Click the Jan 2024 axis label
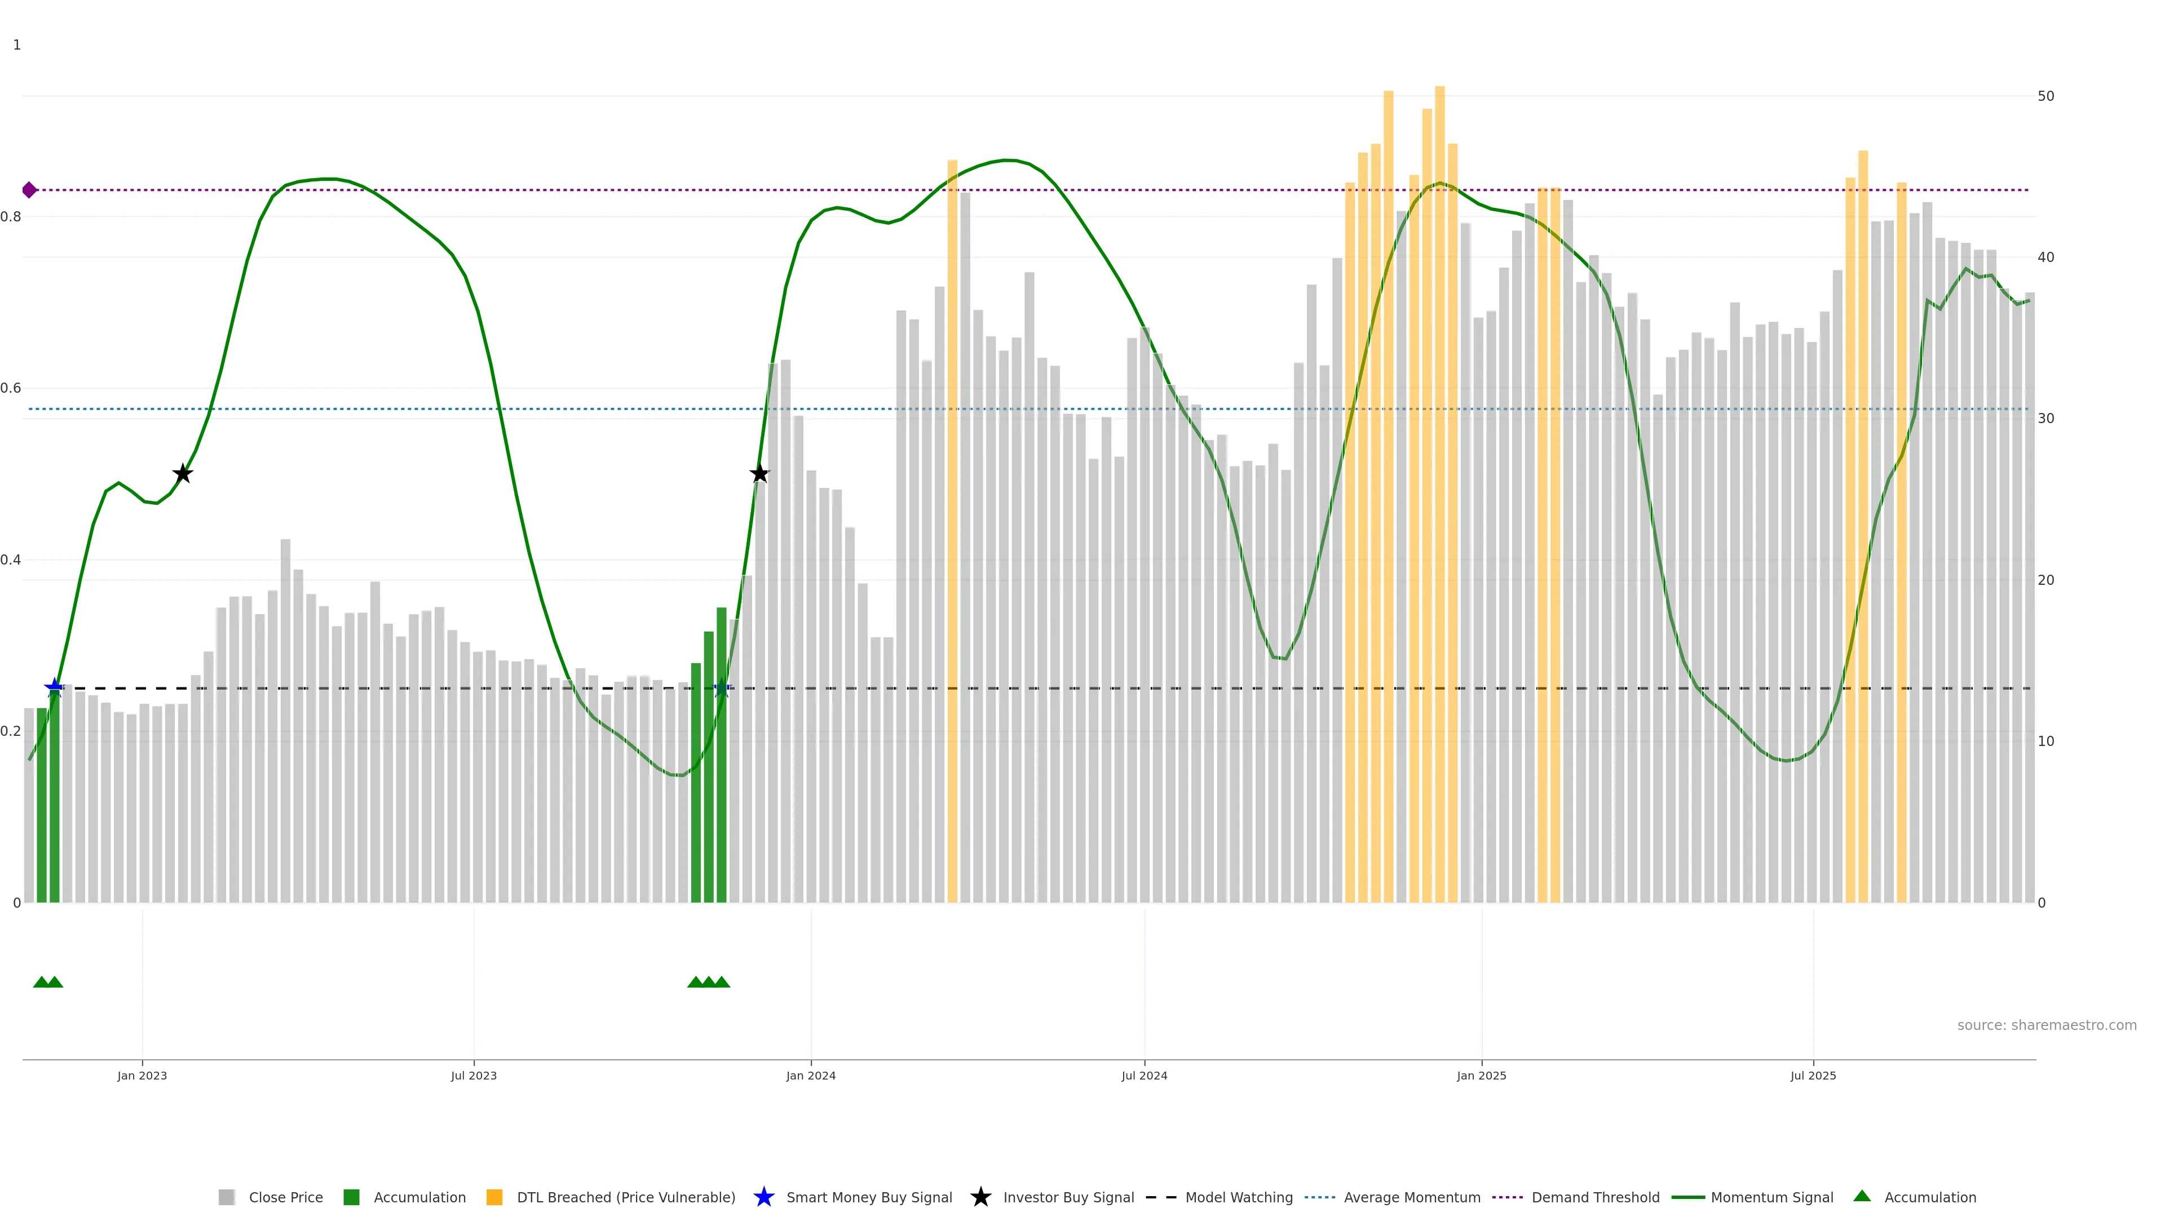The width and height of the screenshot is (2165, 1217). tap(810, 1075)
